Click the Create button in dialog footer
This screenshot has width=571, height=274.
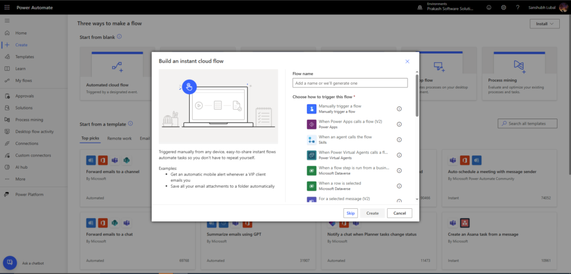(x=372, y=213)
